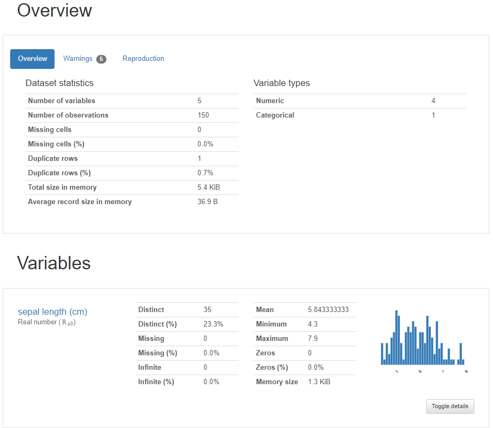493x428 pixels.
Task: Click the Categorical variable type row
Action: [359, 115]
